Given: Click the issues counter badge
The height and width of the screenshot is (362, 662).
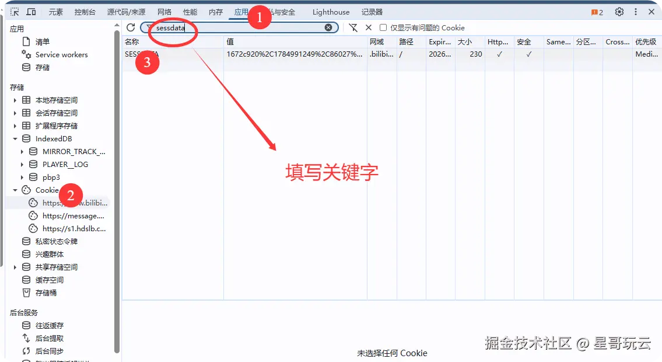Looking at the screenshot, I should 597,12.
